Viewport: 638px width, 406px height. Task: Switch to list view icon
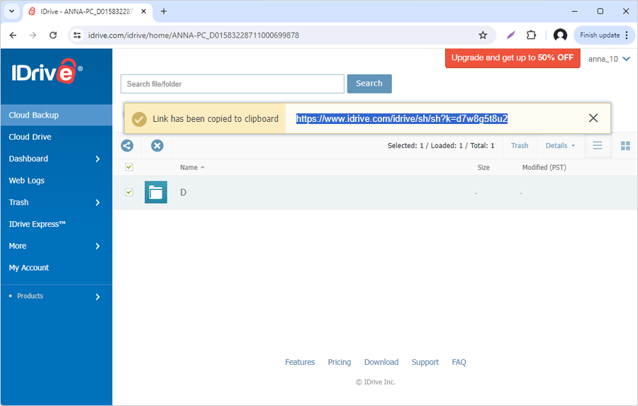[x=598, y=146]
